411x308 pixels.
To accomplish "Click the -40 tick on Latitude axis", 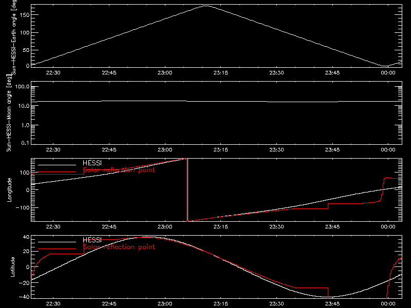I will click(24, 297).
